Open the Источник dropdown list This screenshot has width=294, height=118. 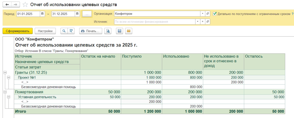(198, 22)
